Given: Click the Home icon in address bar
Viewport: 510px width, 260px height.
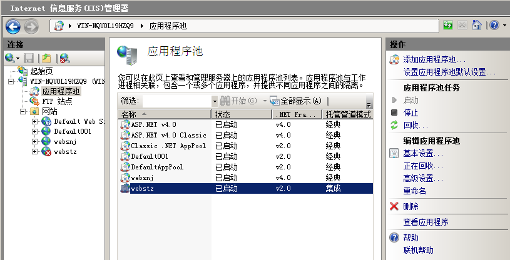Looking at the screenshot, I should (476, 26).
